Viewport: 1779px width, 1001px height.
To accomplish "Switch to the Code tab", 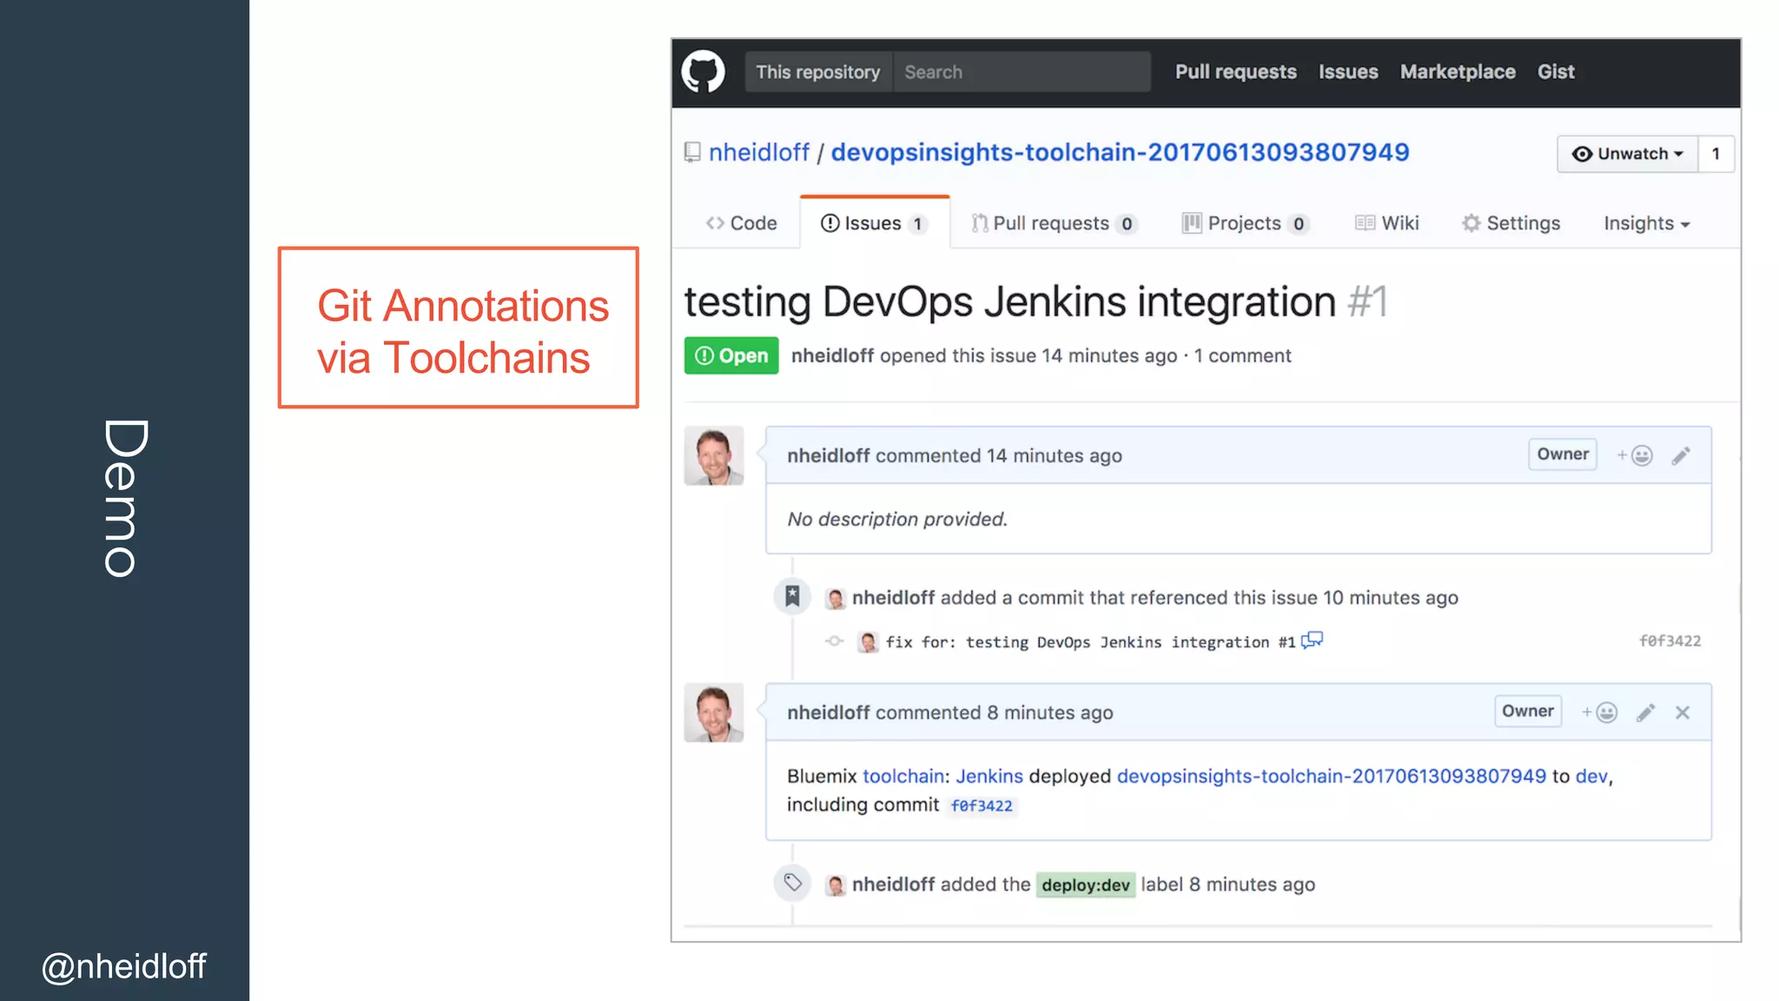I will [741, 223].
